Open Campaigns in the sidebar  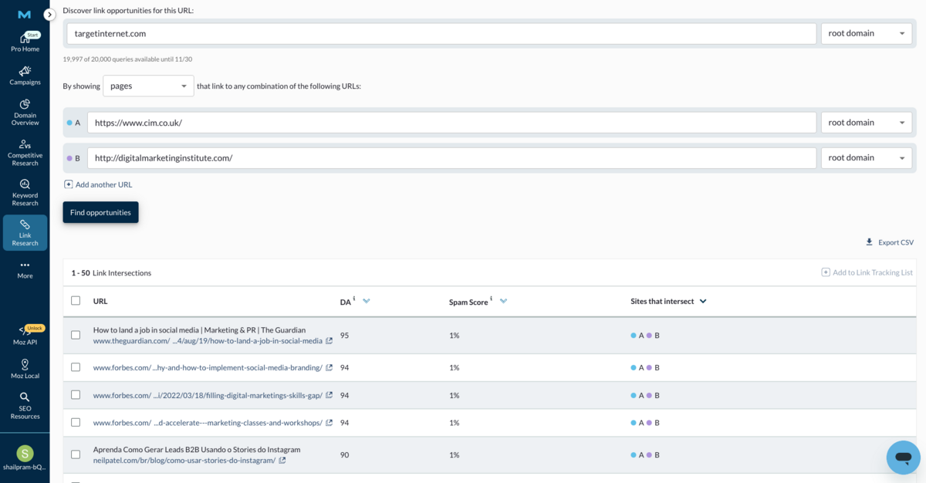(x=25, y=76)
